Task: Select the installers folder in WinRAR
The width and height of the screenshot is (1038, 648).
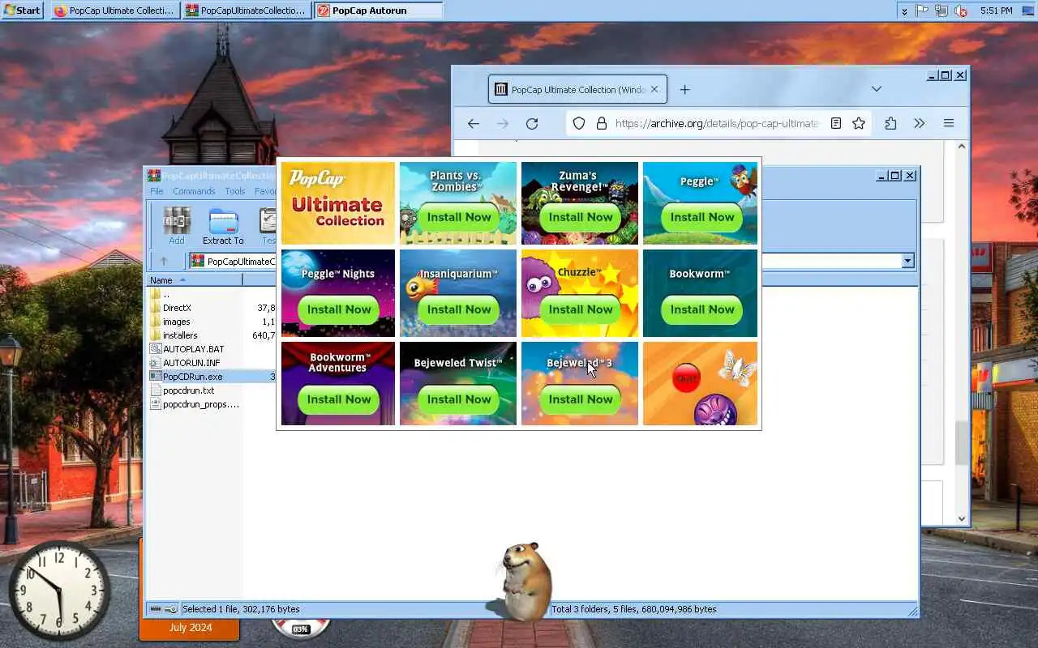Action: [x=180, y=335]
